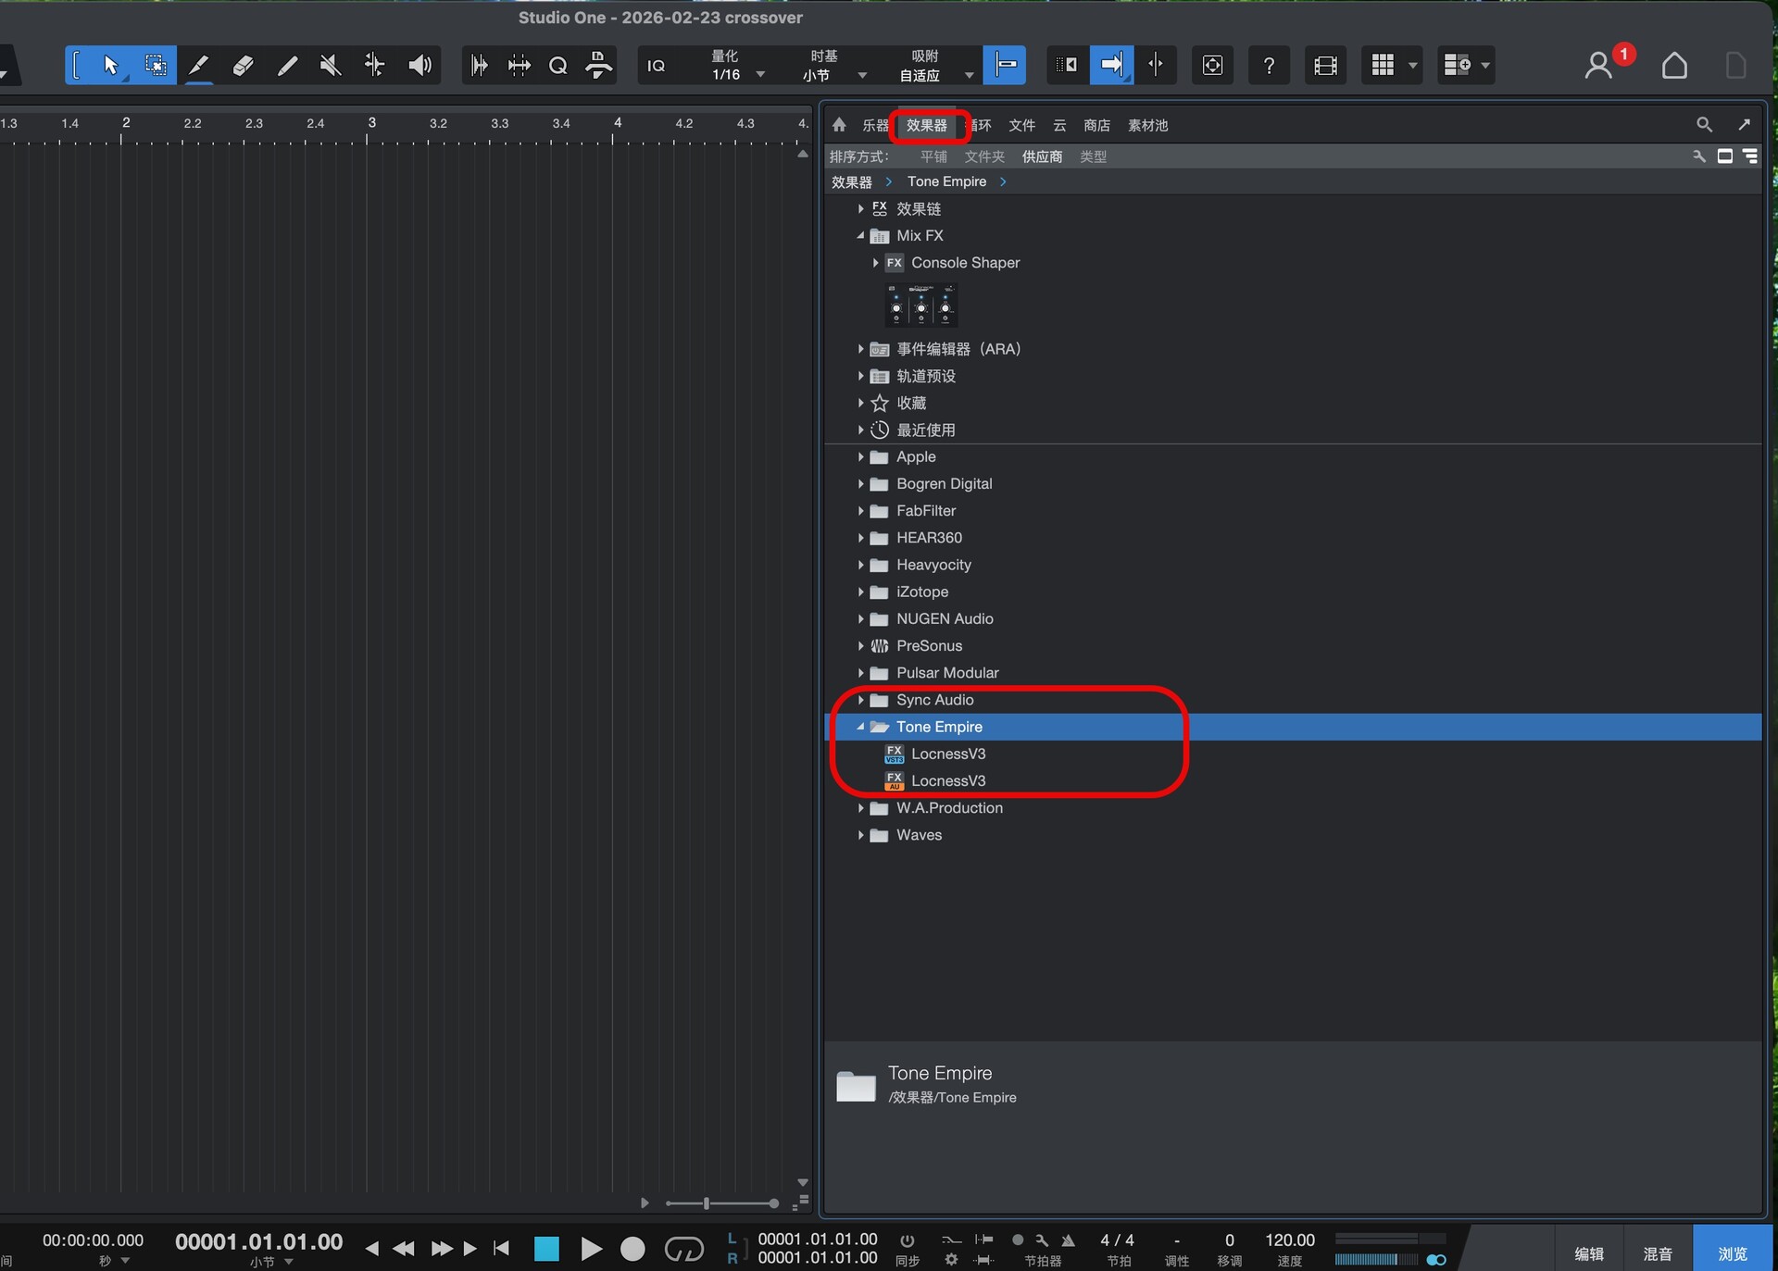Select the Listen speaker tool
This screenshot has width=1778, height=1271.
pos(419,65)
